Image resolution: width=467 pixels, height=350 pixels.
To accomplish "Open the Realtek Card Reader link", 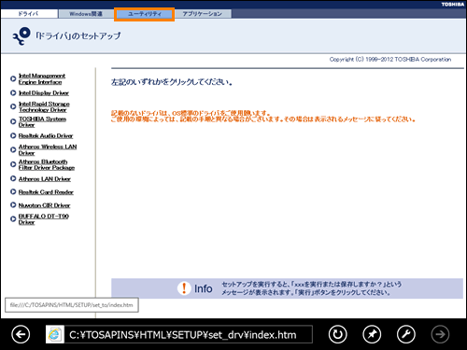I will point(46,192).
